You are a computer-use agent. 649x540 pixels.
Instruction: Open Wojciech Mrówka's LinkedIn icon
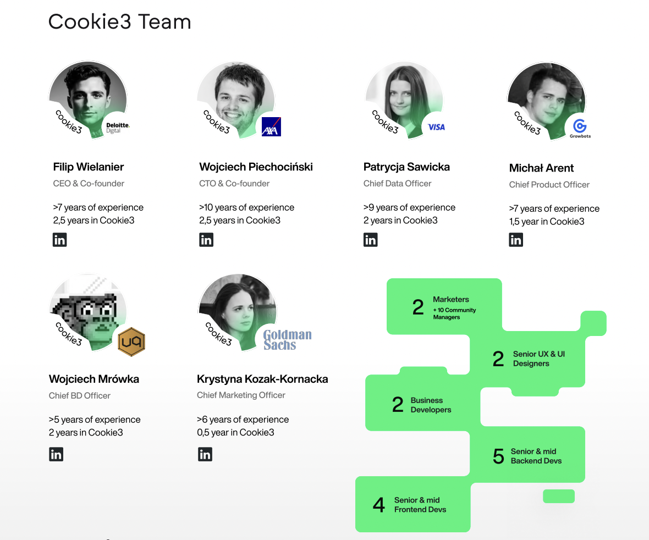(x=56, y=454)
